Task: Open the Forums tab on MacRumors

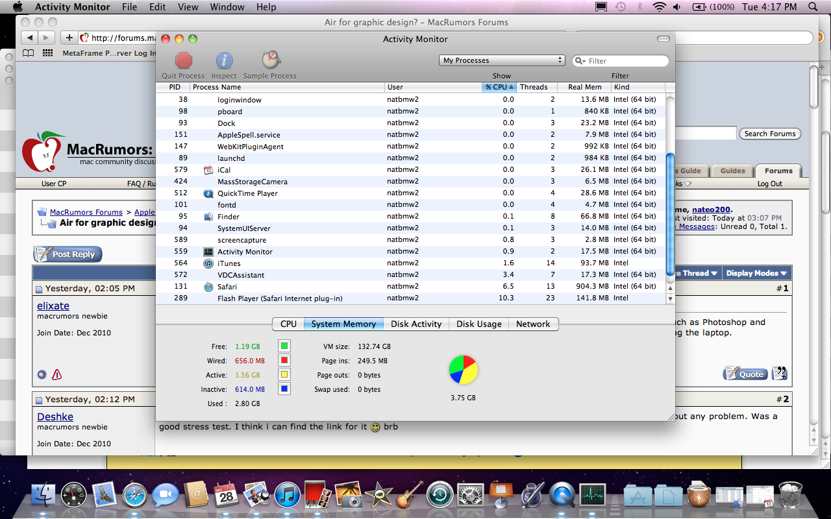Action: [x=778, y=171]
